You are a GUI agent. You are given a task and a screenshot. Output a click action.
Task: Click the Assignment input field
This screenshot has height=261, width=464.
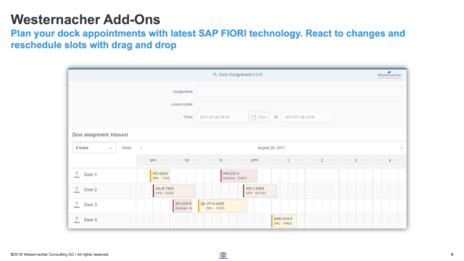point(299,92)
